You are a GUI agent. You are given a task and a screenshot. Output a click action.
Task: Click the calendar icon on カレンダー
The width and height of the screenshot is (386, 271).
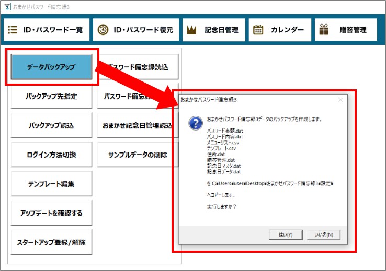tap(258, 30)
